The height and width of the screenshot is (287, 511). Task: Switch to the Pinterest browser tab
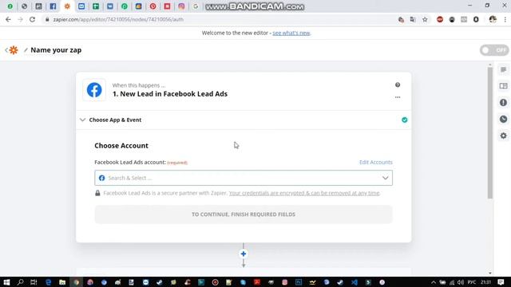coord(153,6)
